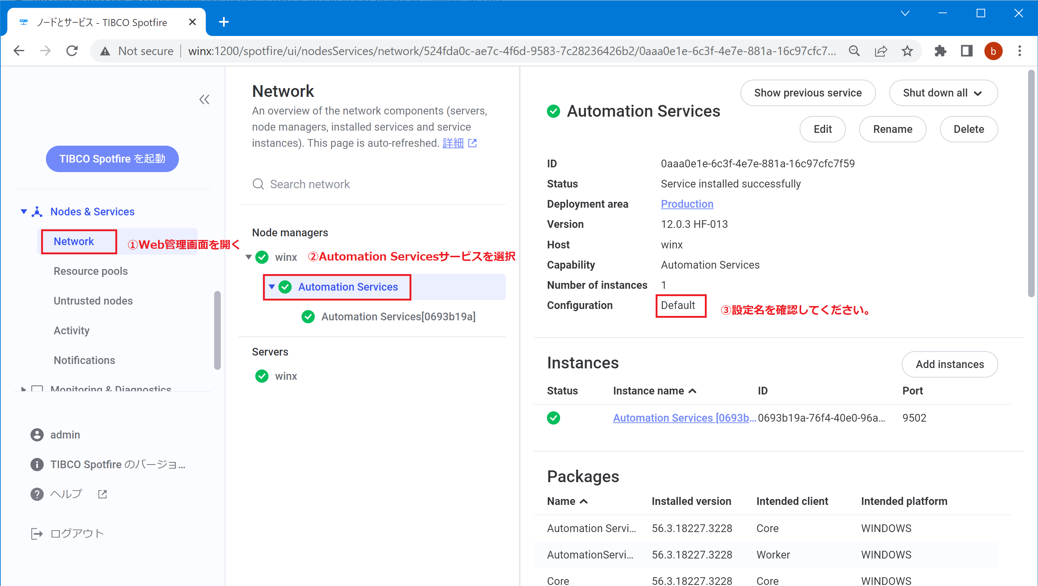Open the Shut down all dropdown
Screen dimensions: 1038x586
coord(943,93)
